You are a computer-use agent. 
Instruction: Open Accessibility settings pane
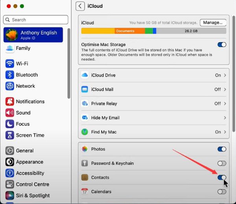click(x=33, y=173)
